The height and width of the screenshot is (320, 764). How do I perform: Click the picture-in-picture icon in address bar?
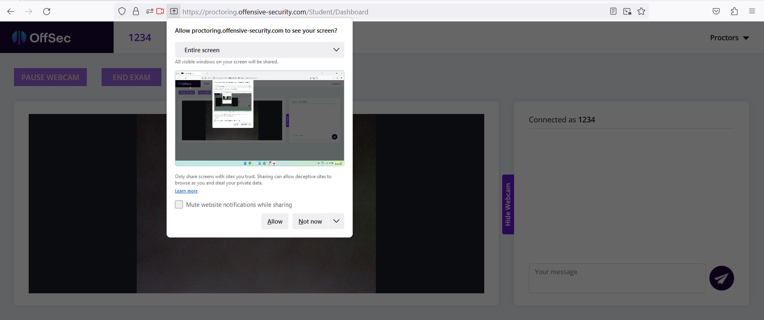(627, 12)
